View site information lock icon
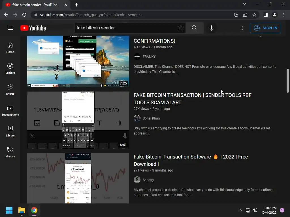 tap(36, 15)
